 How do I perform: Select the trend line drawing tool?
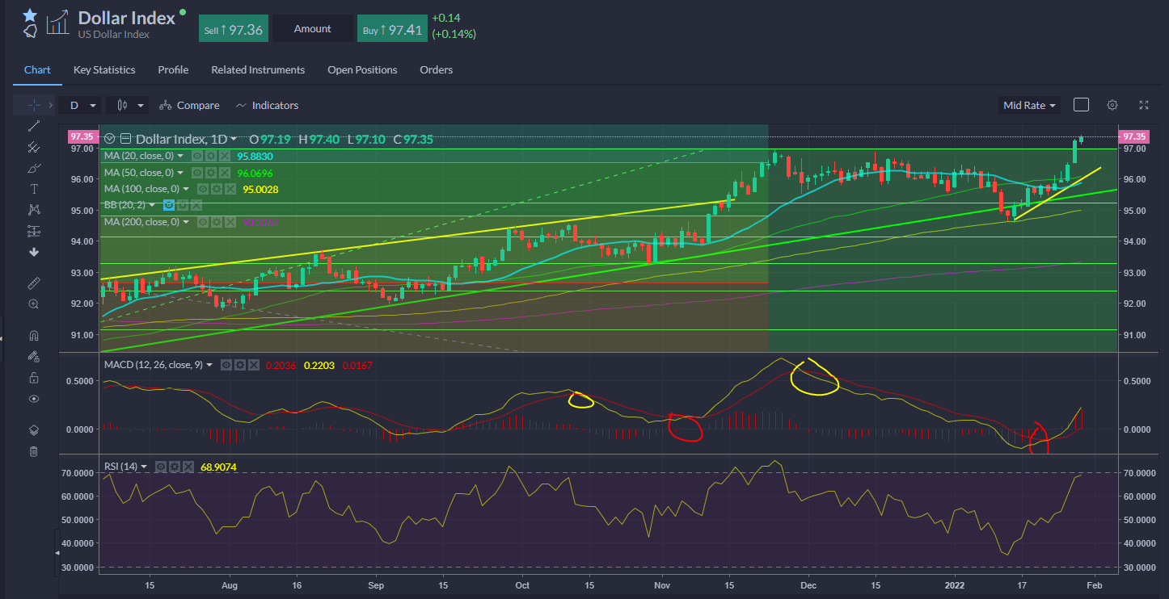pyautogui.click(x=33, y=126)
